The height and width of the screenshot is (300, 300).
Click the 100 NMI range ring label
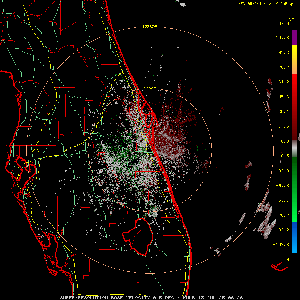click(x=150, y=26)
